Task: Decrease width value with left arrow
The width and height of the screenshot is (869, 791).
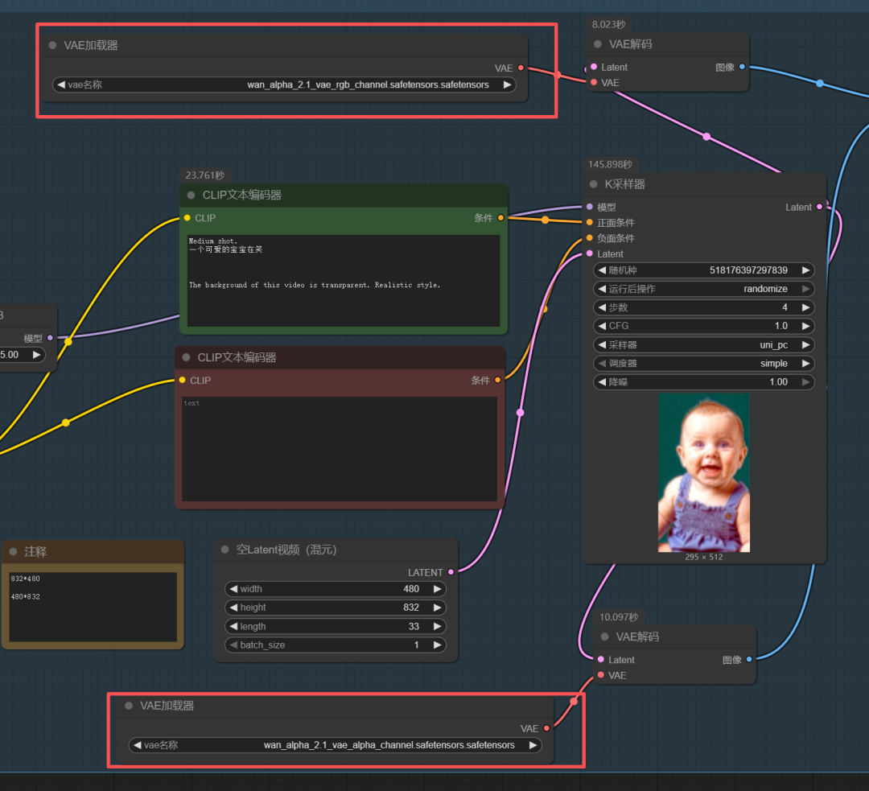Action: tap(233, 589)
